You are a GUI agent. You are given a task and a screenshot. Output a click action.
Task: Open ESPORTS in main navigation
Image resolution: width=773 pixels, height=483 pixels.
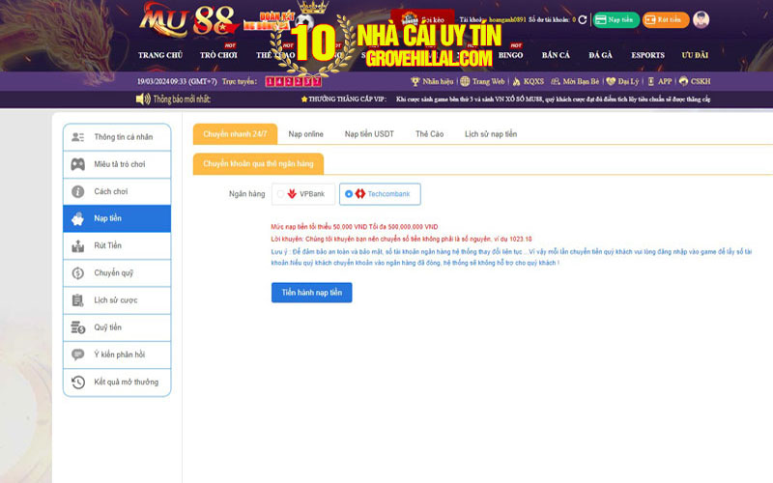pyautogui.click(x=647, y=55)
